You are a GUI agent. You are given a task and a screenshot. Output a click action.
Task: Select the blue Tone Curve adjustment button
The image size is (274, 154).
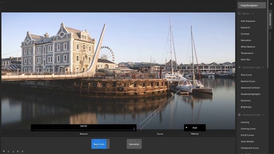pyautogui.click(x=99, y=144)
